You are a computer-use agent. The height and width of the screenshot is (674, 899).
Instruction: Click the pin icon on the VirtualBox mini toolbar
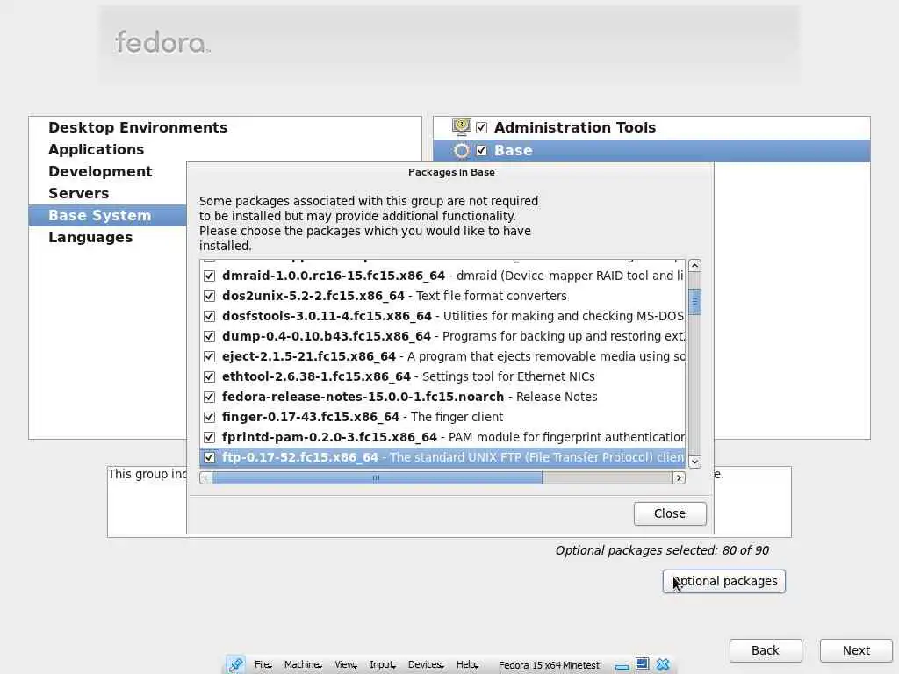tap(235, 664)
